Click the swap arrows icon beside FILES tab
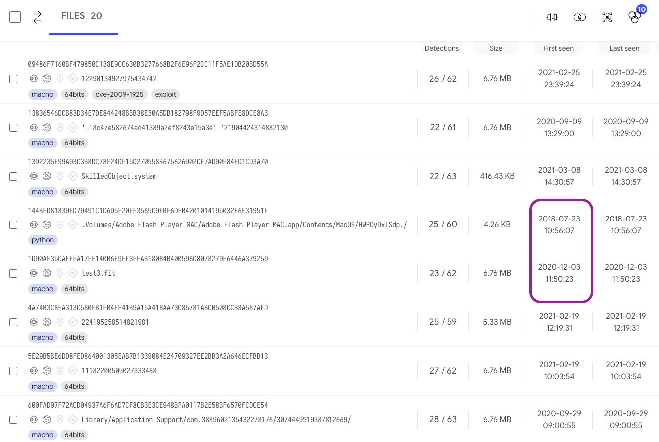 click(37, 17)
